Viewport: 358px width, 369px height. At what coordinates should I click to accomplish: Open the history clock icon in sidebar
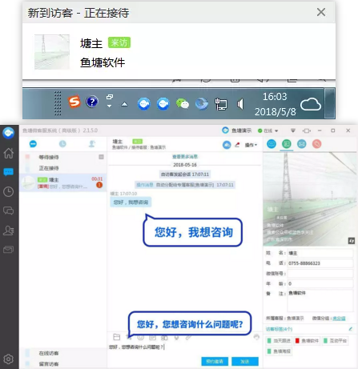8,191
